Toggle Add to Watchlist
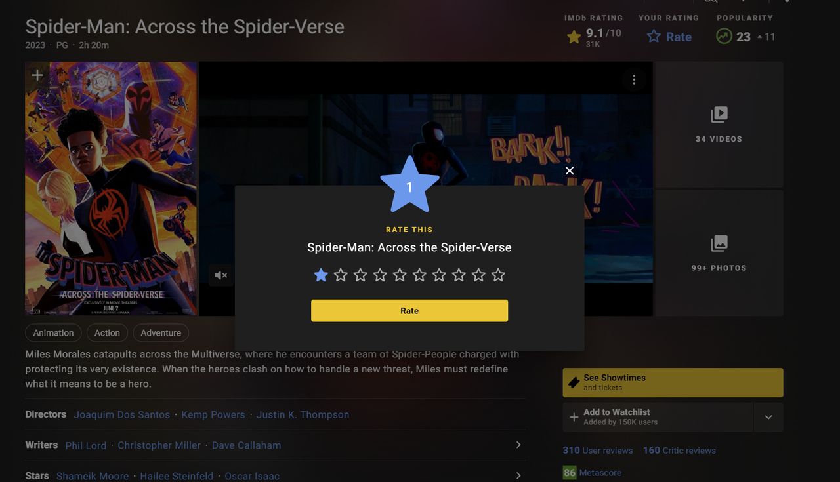Image resolution: width=840 pixels, height=482 pixels. click(658, 417)
